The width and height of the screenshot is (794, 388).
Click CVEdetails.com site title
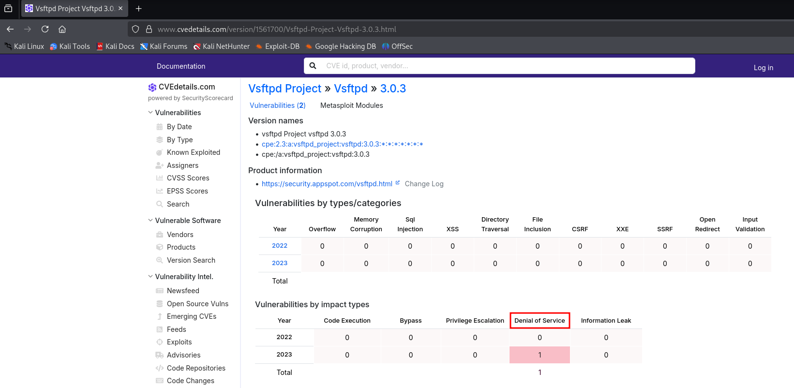point(187,87)
